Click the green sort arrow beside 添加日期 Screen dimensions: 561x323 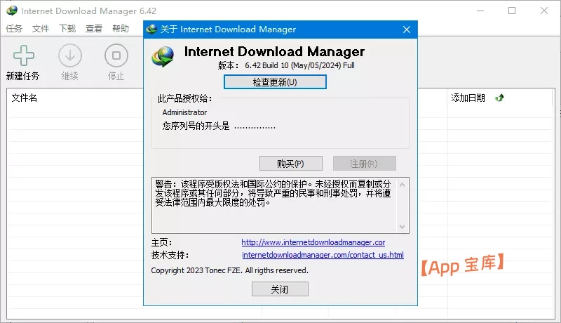coord(499,98)
